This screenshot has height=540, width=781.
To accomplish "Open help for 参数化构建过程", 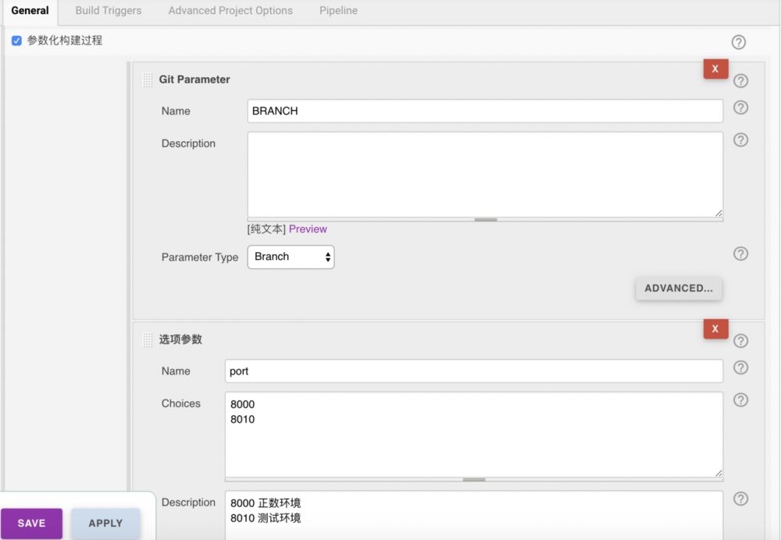I will (x=738, y=42).
